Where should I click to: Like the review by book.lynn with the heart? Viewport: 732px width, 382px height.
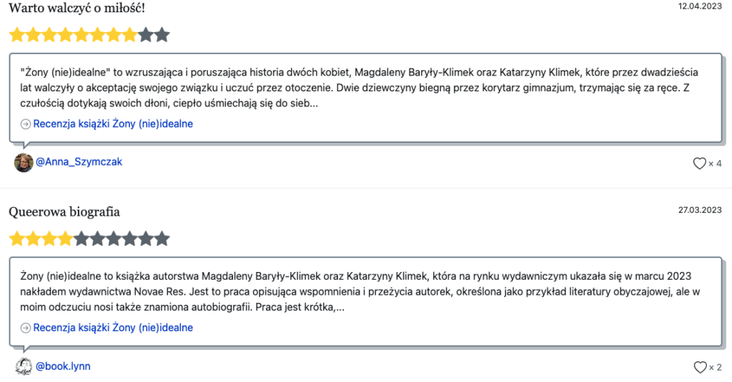699,368
